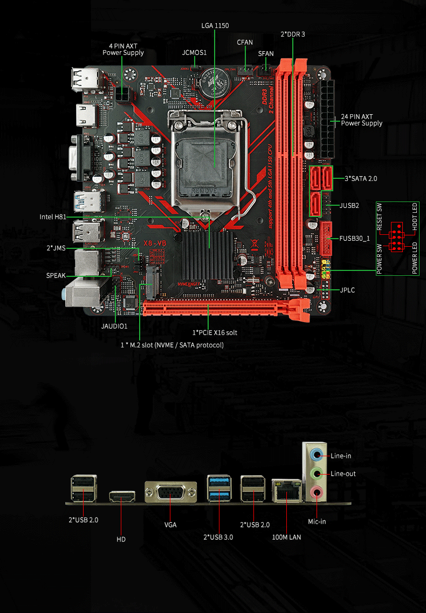
Task: Select the JCMOS1 label
Action: click(x=194, y=53)
